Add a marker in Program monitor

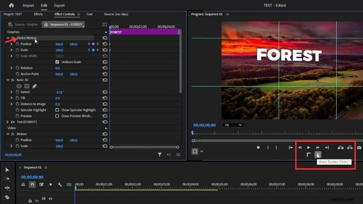pyautogui.click(x=258, y=148)
